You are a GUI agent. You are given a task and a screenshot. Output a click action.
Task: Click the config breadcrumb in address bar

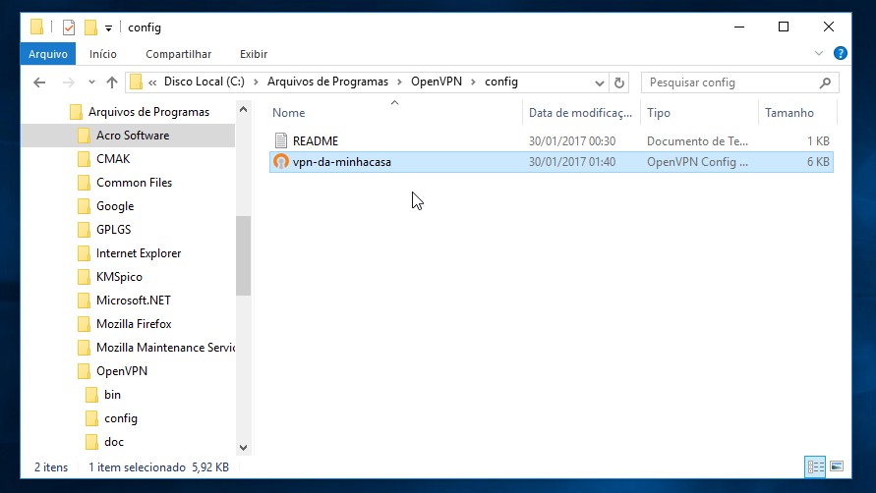click(x=501, y=82)
